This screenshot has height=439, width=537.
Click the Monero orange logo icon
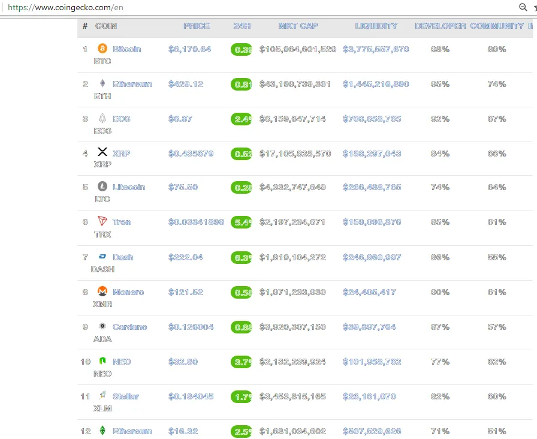point(102,291)
